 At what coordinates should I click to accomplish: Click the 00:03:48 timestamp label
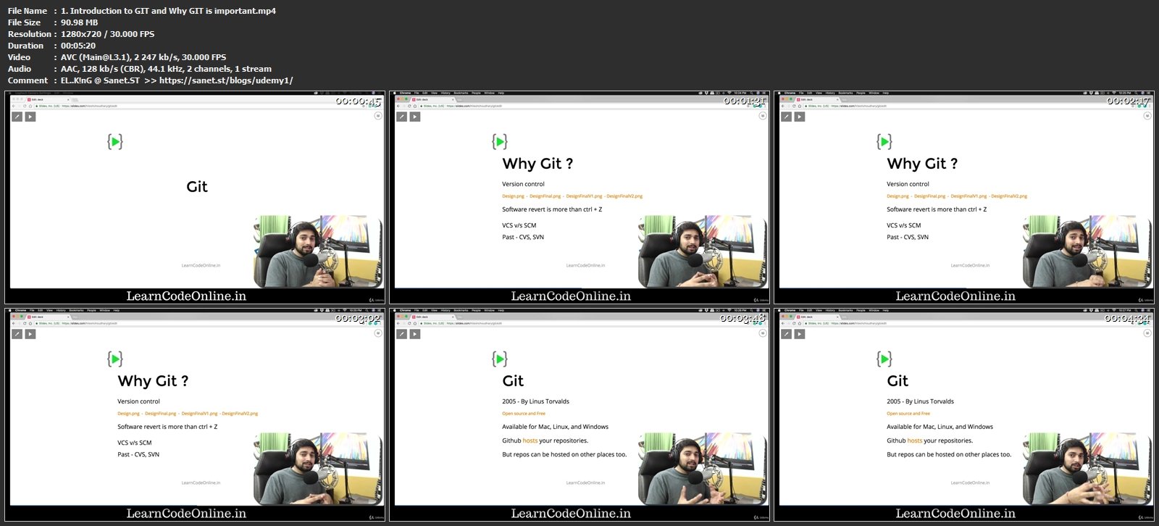coord(742,319)
